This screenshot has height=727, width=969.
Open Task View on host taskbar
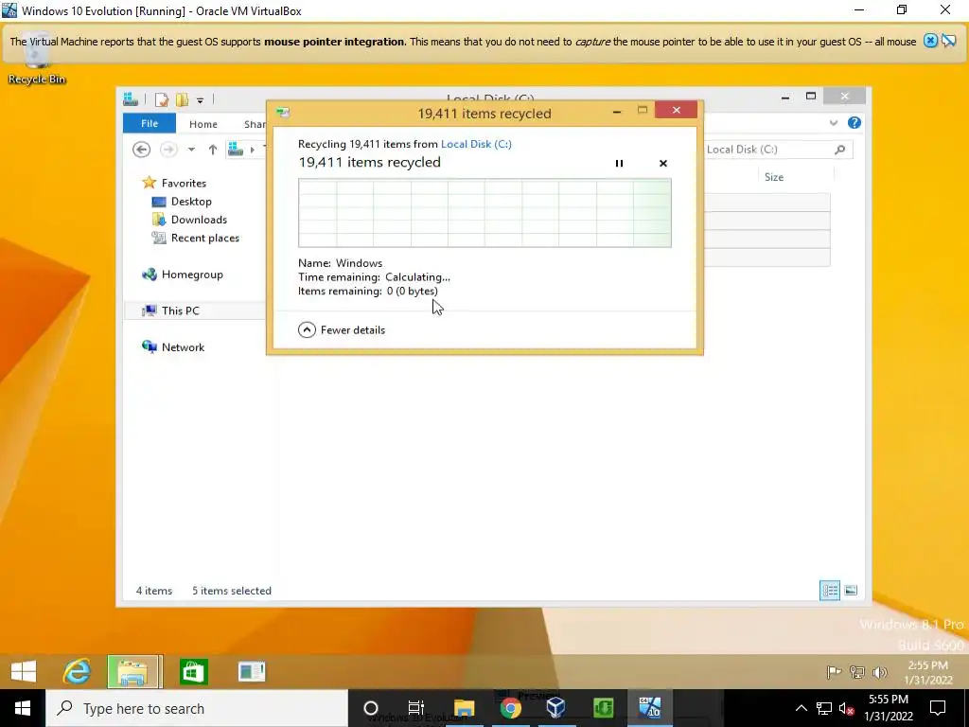pos(416,708)
